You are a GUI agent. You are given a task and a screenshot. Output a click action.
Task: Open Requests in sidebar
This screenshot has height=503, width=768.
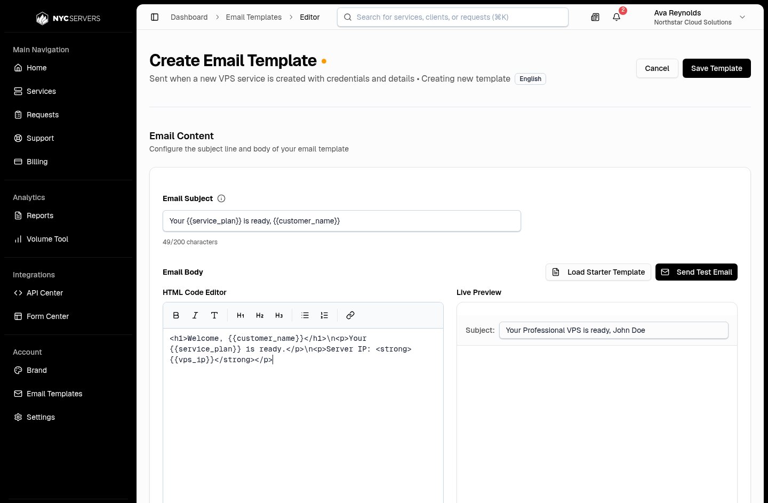pos(68,115)
